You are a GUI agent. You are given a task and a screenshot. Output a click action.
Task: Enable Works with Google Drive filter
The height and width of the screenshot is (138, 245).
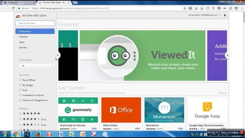20,100
